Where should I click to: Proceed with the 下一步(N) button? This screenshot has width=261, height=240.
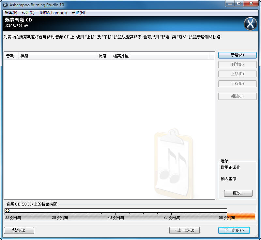click(x=234, y=230)
